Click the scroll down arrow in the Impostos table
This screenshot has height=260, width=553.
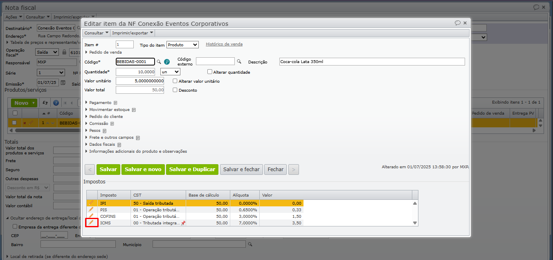(x=415, y=223)
